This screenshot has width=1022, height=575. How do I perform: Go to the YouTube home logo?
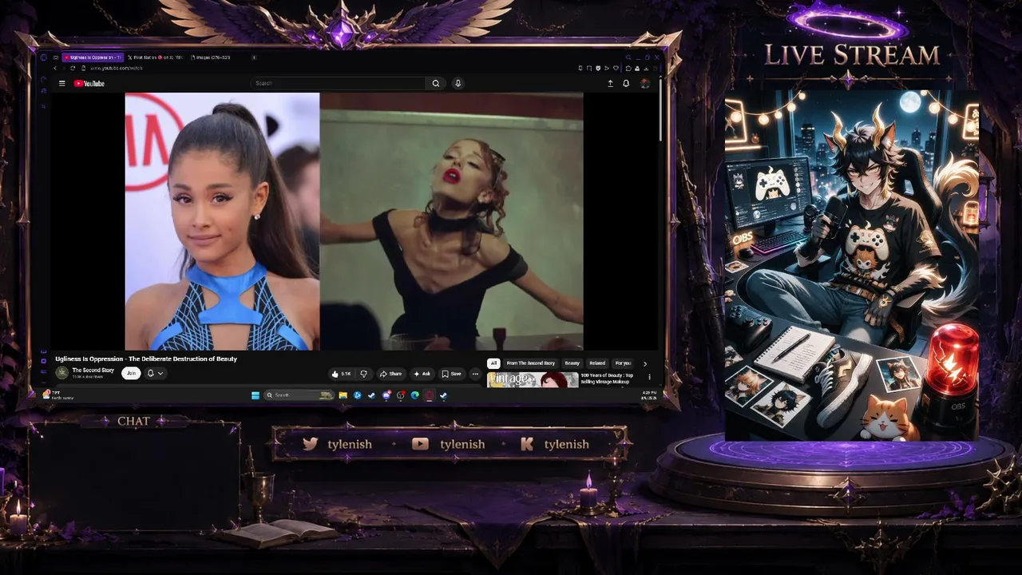coord(89,83)
